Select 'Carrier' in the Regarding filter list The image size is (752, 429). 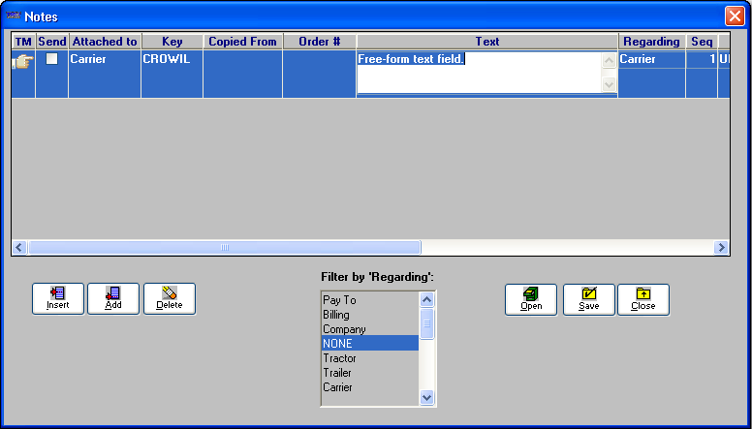tap(370, 386)
